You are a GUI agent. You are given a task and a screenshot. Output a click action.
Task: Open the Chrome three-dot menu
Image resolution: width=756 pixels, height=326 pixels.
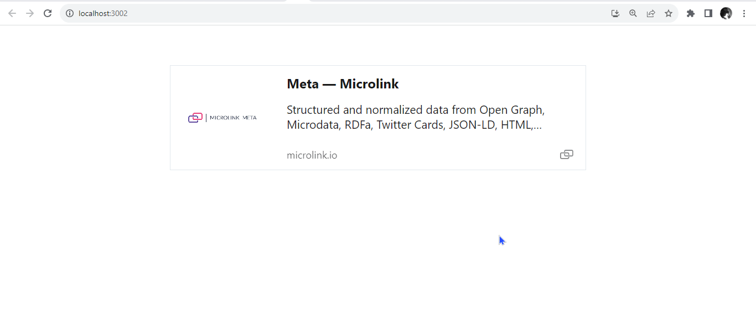point(744,13)
